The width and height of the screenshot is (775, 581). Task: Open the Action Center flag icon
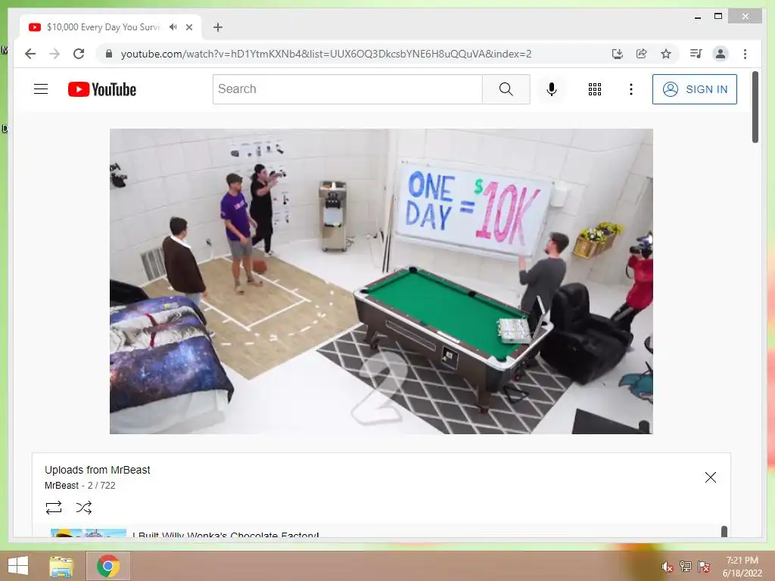click(704, 566)
